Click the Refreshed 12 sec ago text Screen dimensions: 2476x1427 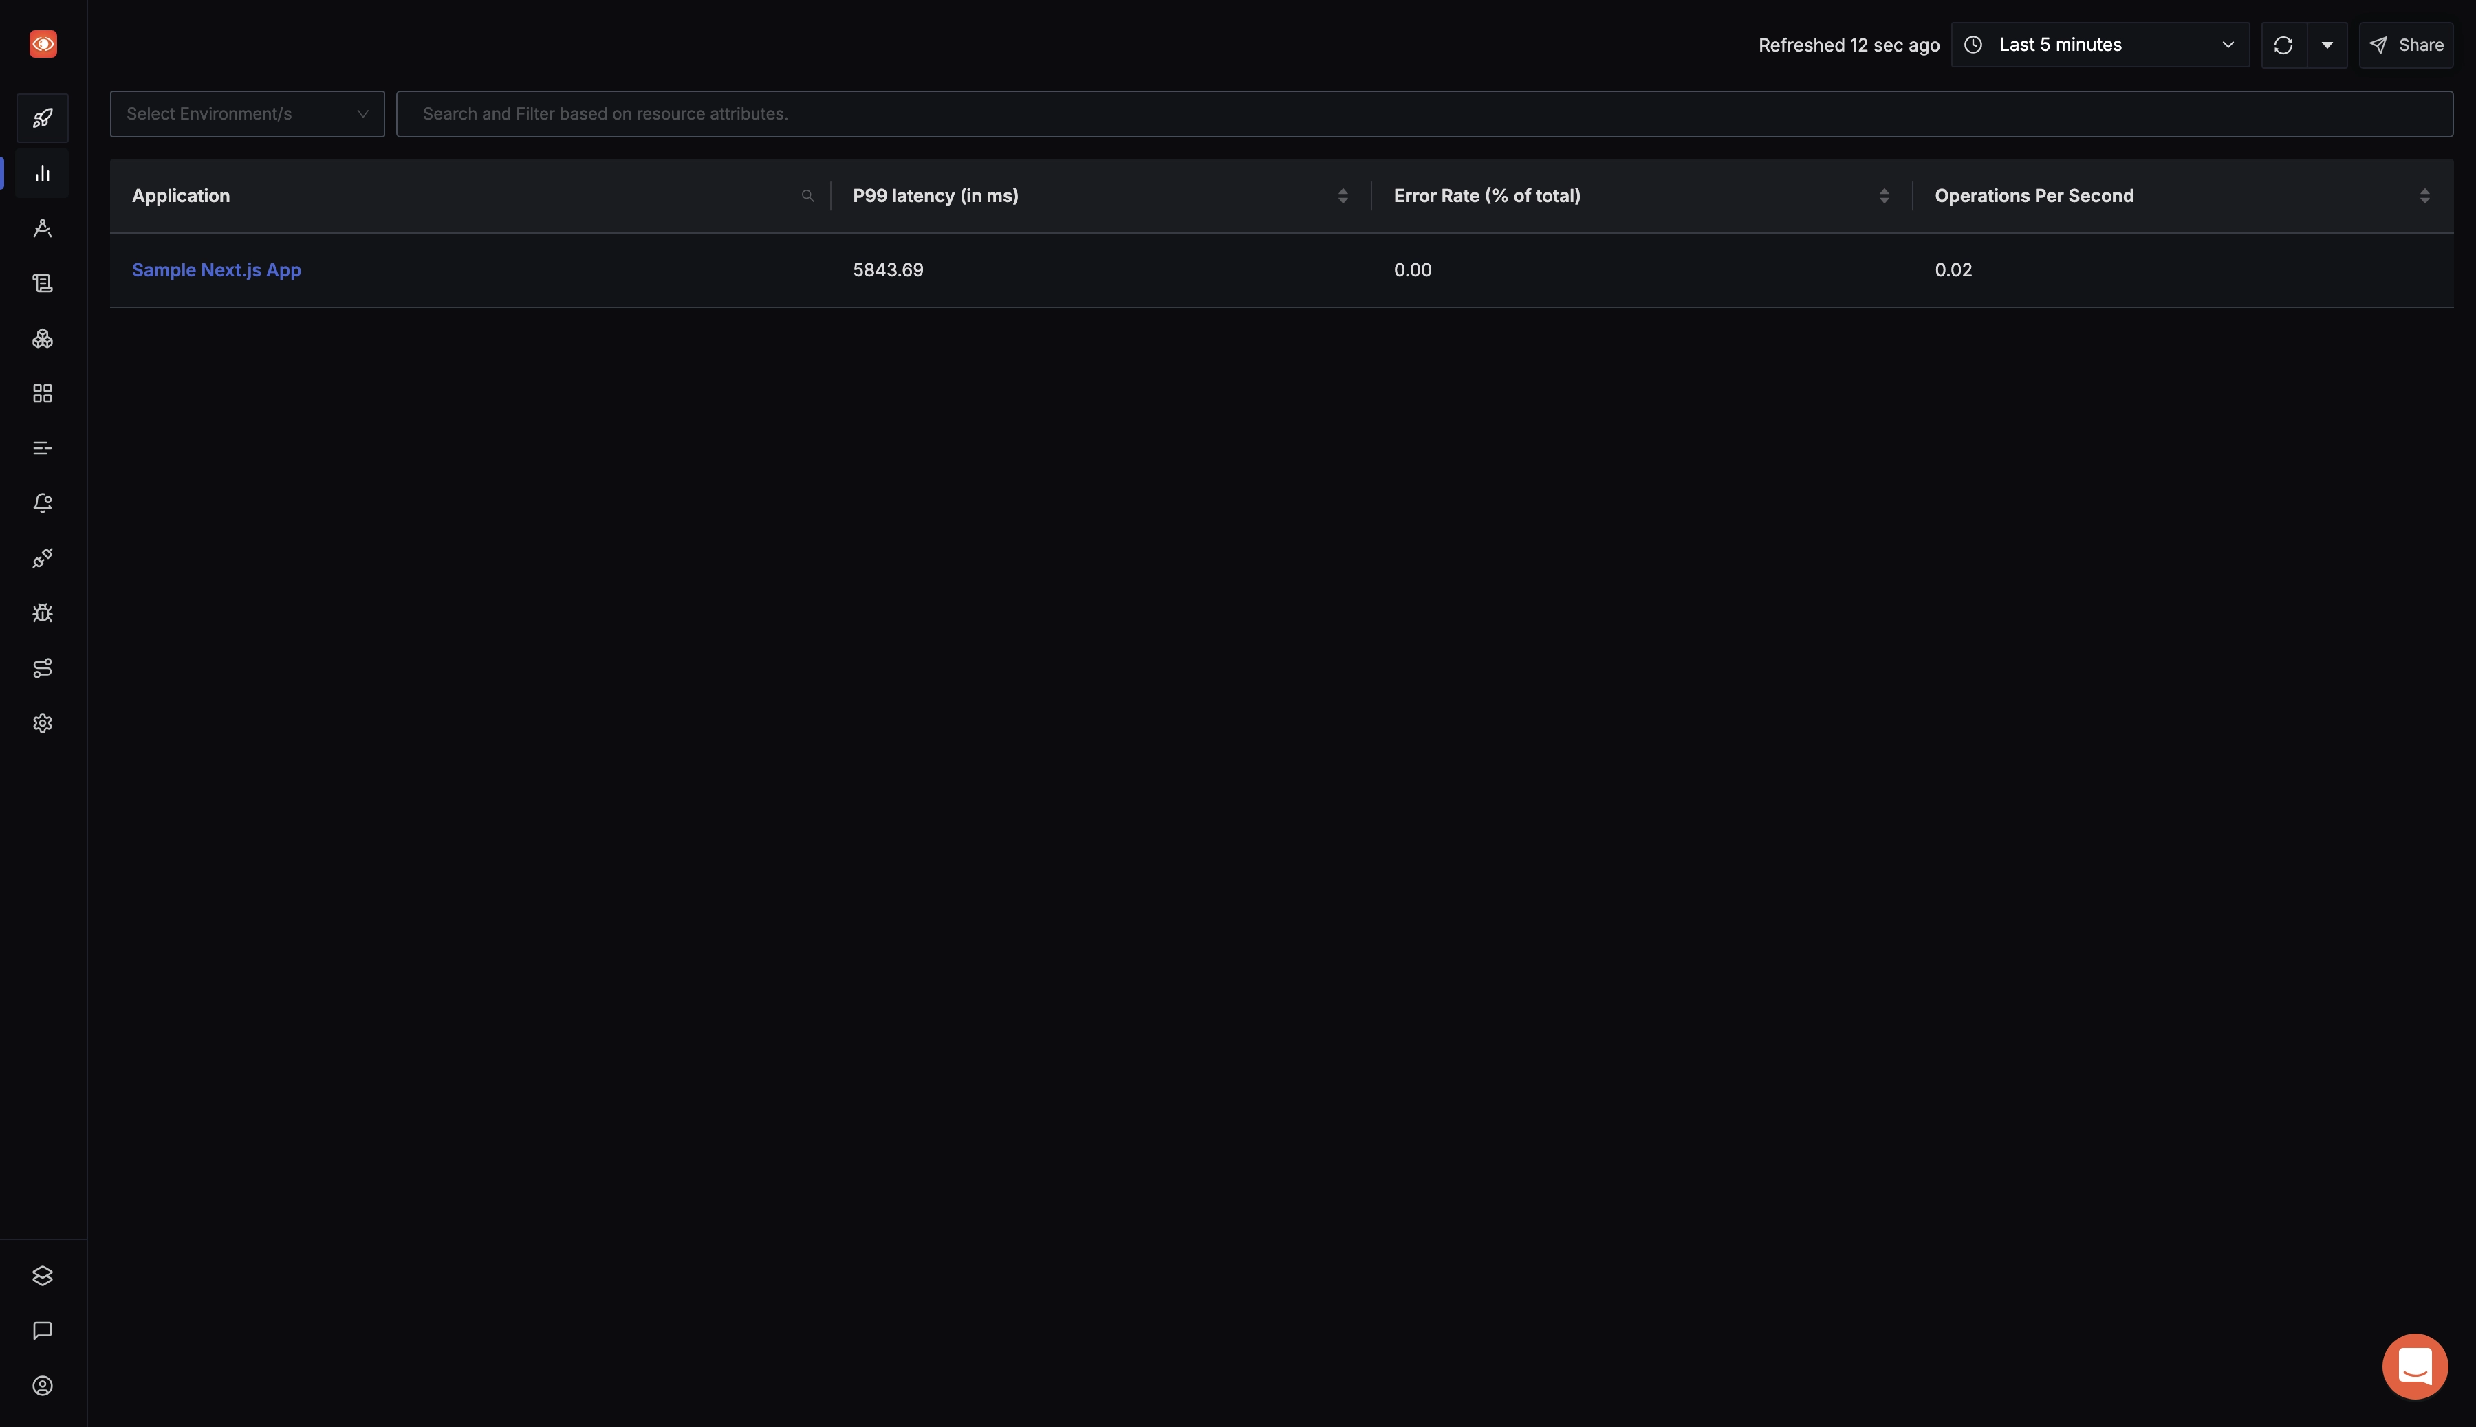tap(1849, 45)
